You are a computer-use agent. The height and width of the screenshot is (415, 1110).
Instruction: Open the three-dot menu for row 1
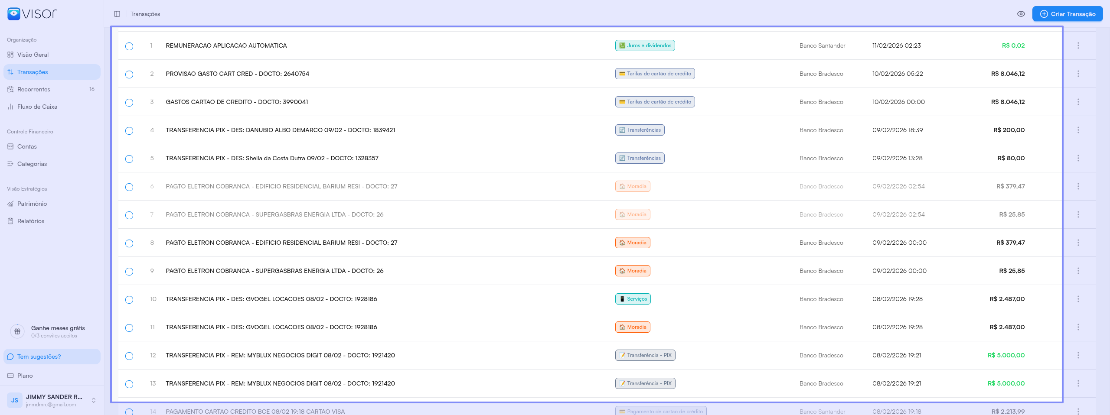[1078, 45]
